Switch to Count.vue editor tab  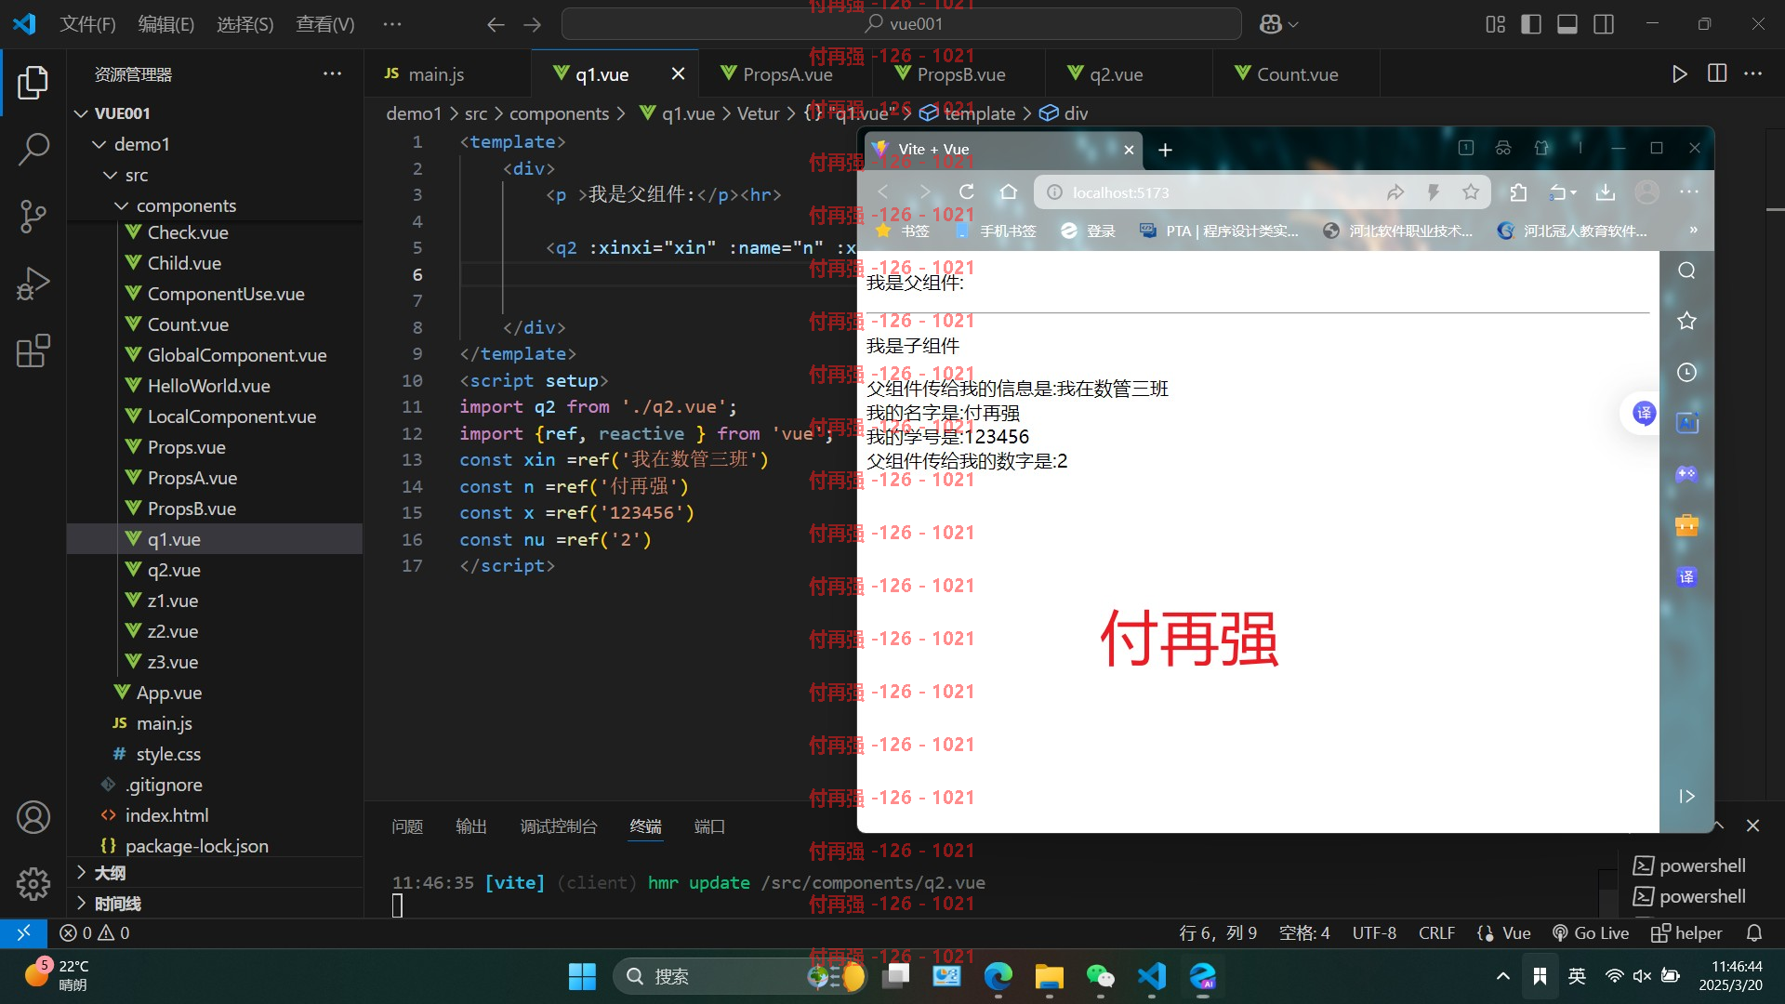click(1296, 73)
